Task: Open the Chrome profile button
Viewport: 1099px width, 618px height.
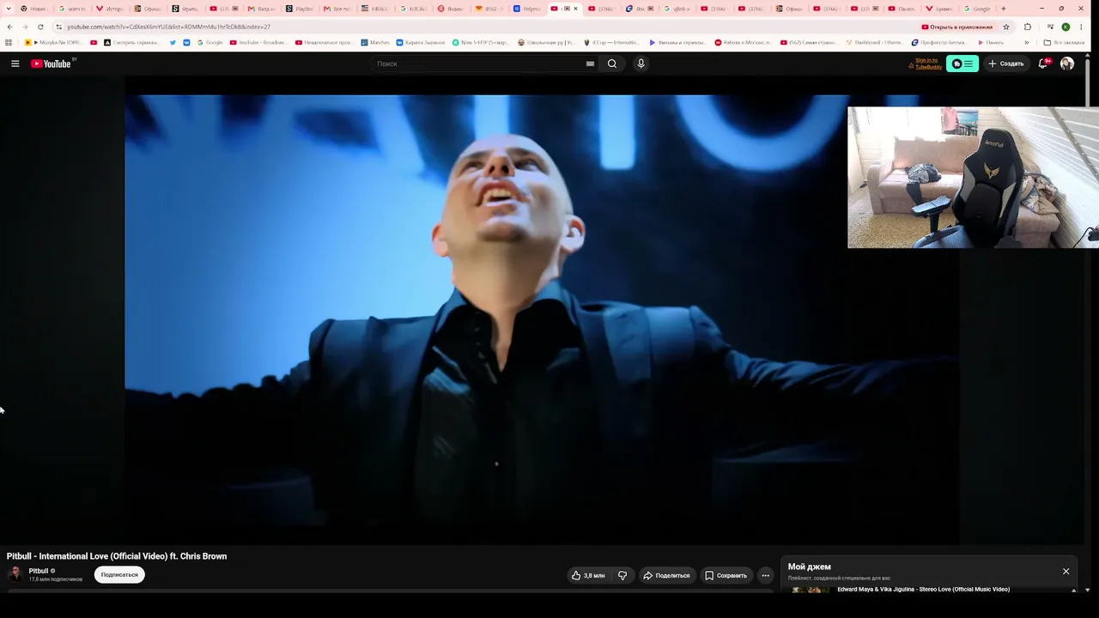Action: 1066,27
